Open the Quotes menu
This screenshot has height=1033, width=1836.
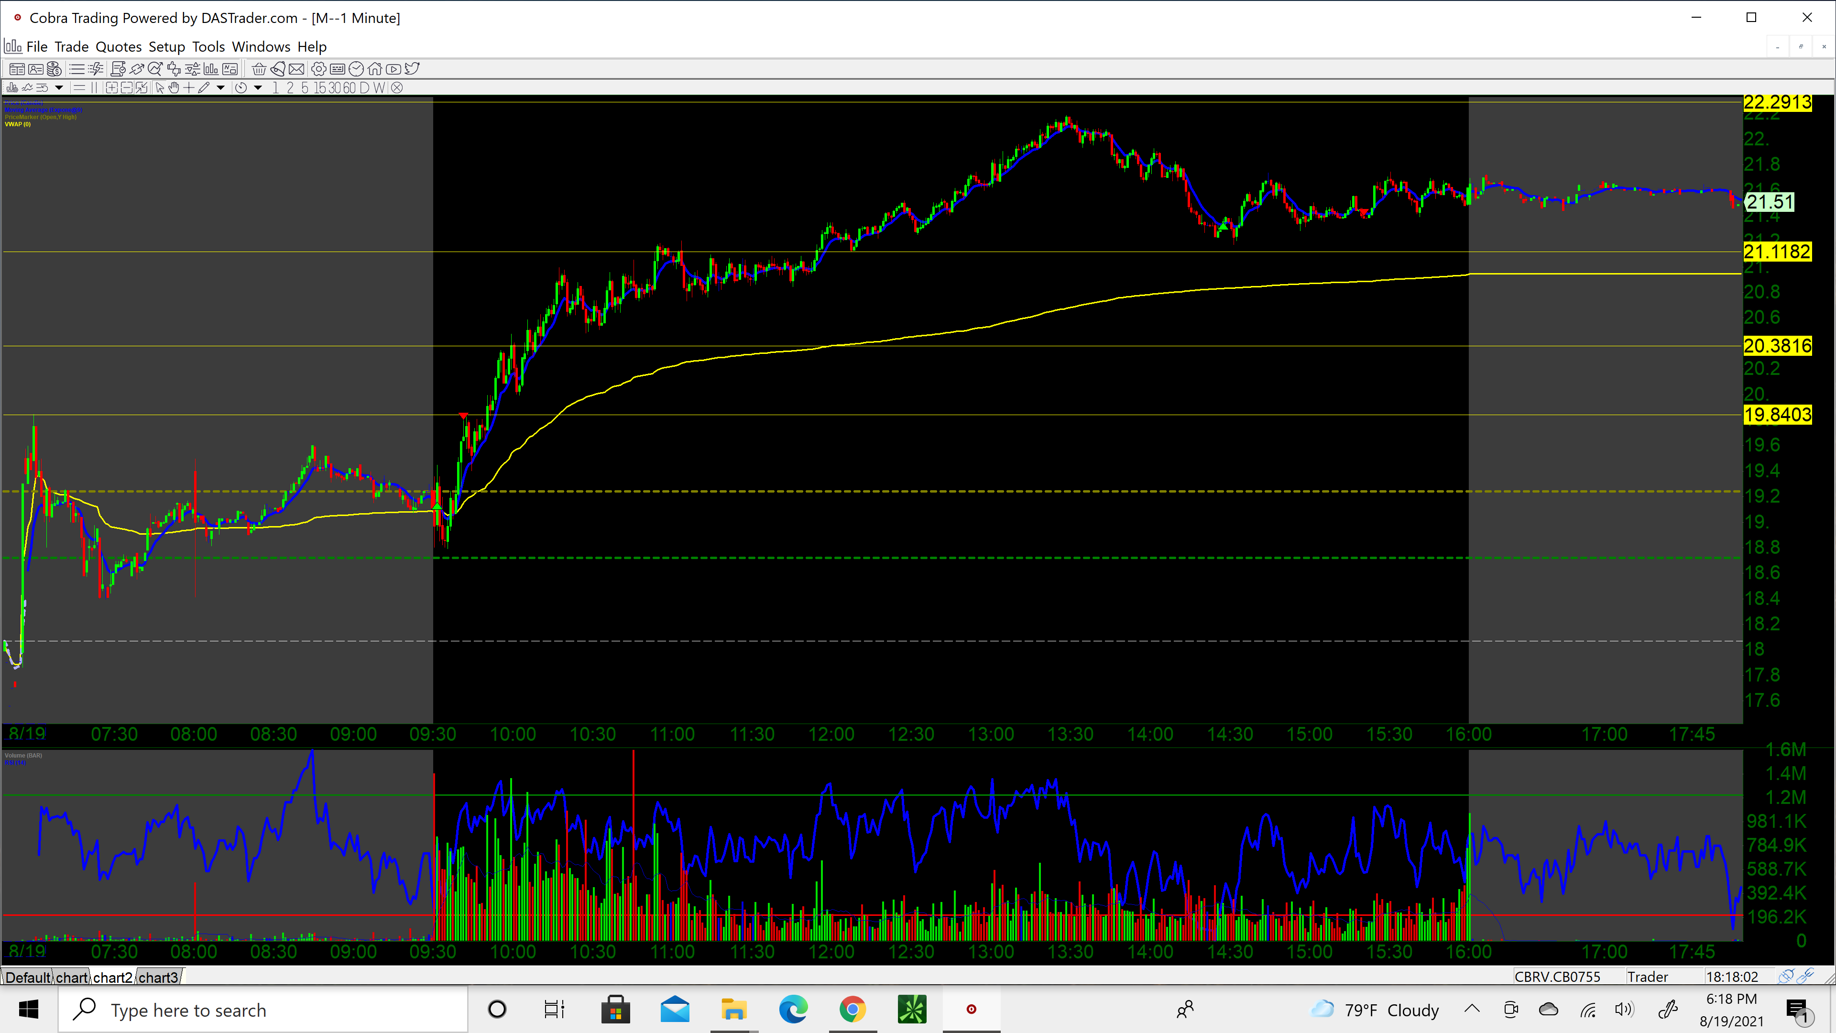click(118, 47)
